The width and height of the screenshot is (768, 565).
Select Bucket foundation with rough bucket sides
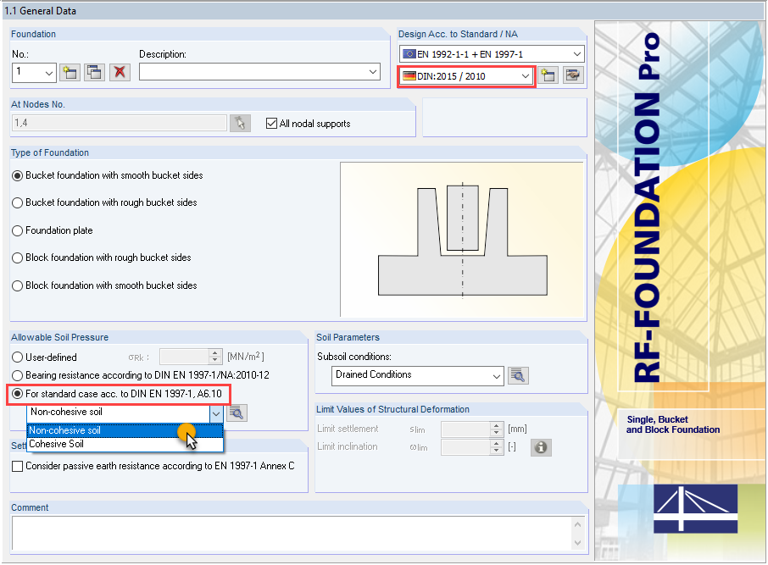[x=17, y=202]
